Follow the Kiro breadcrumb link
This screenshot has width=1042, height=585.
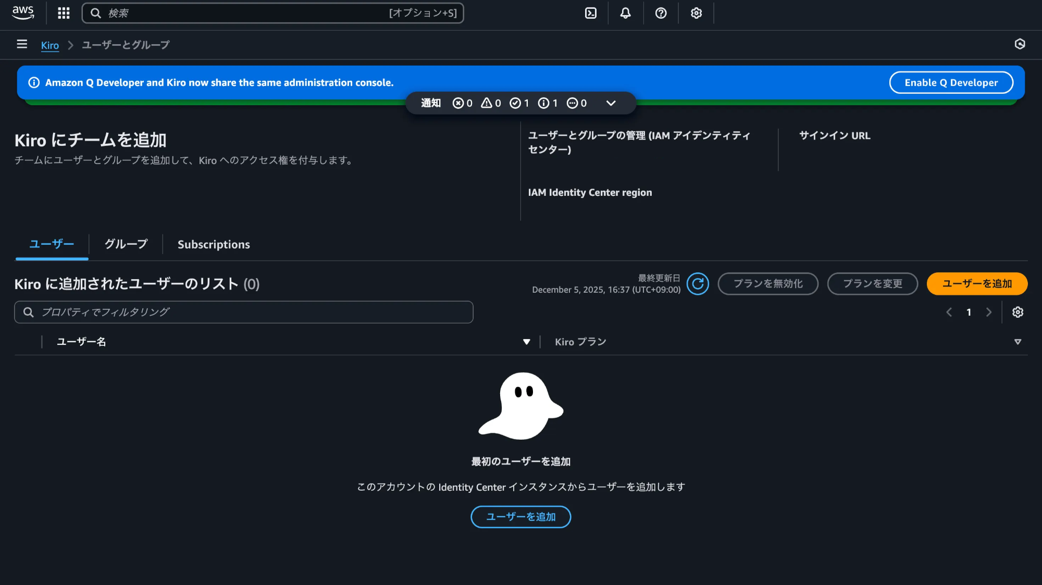(50, 45)
